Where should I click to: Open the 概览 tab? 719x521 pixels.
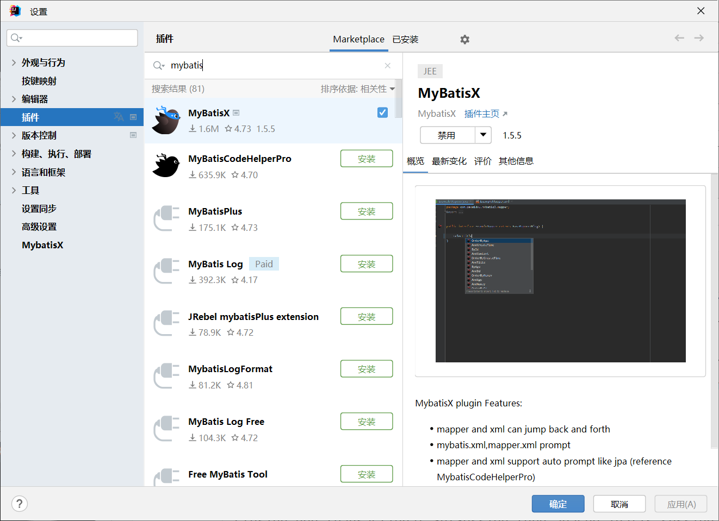(416, 161)
